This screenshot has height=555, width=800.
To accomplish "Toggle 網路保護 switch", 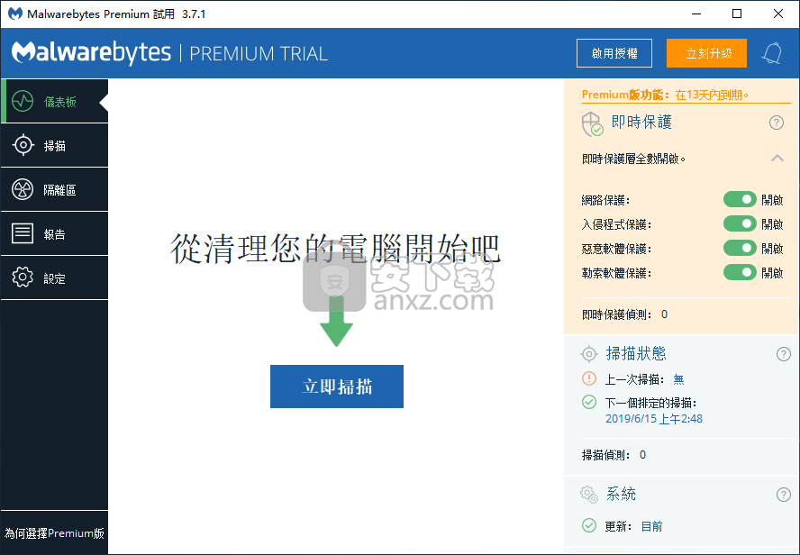I will 740,199.
